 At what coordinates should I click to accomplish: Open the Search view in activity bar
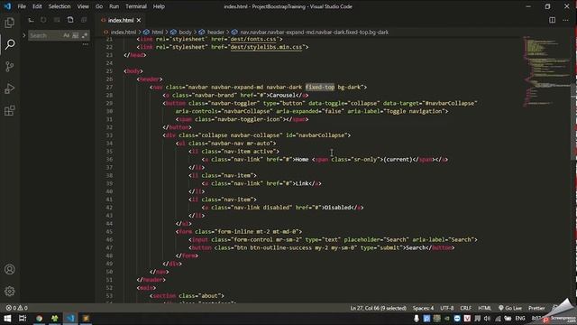coord(10,44)
